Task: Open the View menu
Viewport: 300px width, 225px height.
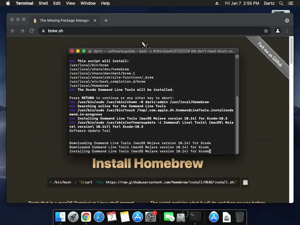Action: (70, 3)
